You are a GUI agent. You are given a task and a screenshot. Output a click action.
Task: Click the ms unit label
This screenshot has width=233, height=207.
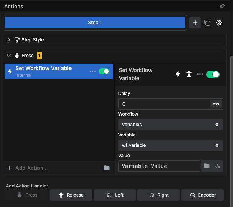pos(216,104)
